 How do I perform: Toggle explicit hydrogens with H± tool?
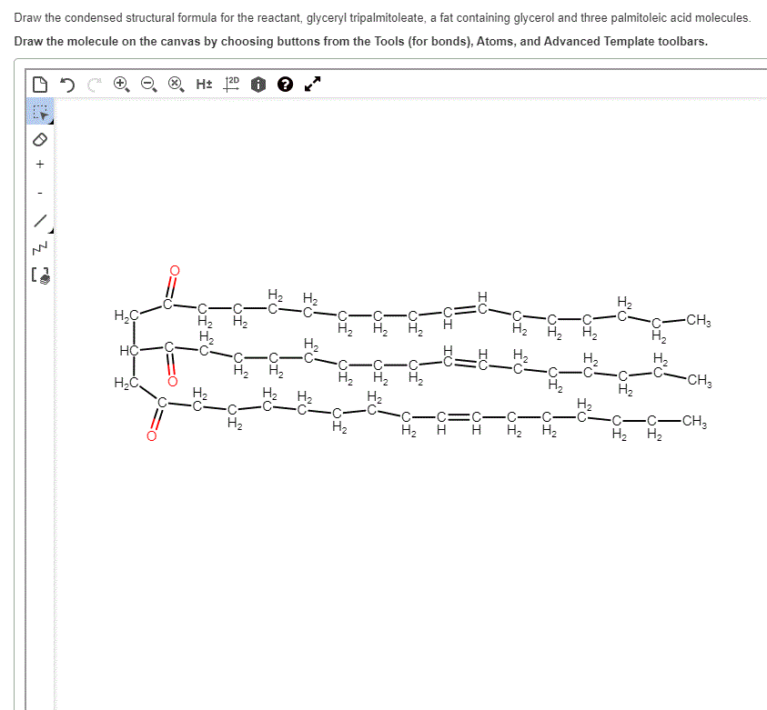[202, 83]
